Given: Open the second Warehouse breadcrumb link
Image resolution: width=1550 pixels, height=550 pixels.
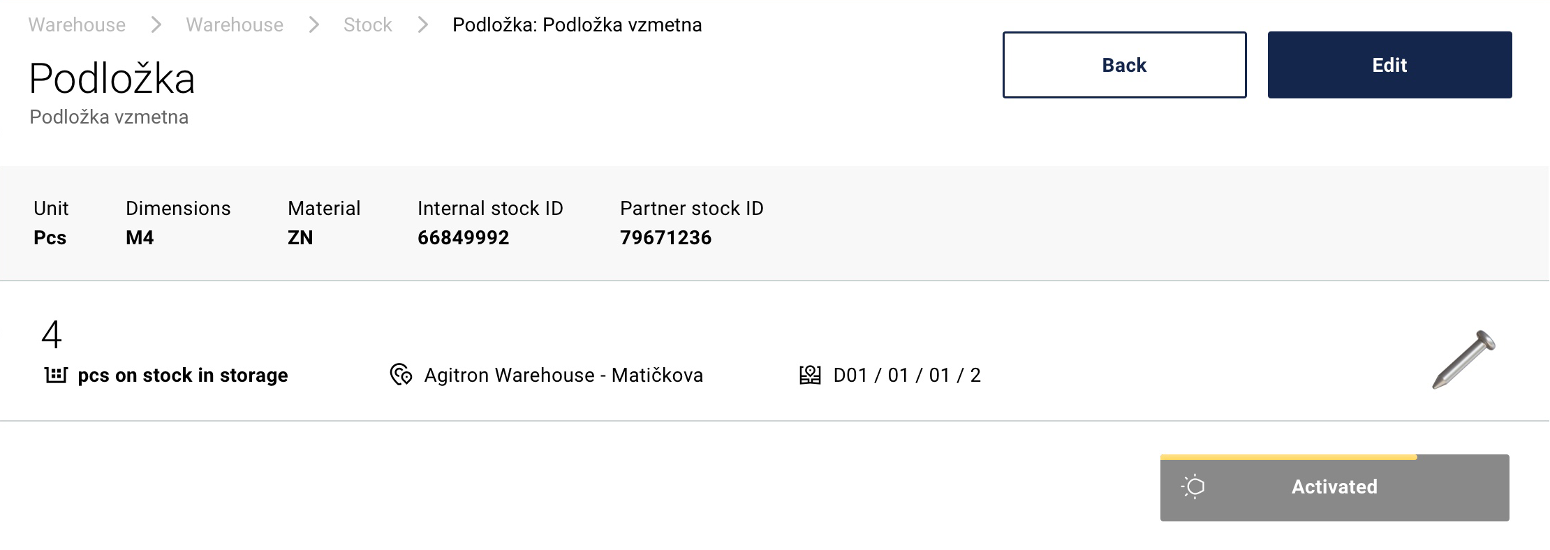Looking at the screenshot, I should 235,25.
